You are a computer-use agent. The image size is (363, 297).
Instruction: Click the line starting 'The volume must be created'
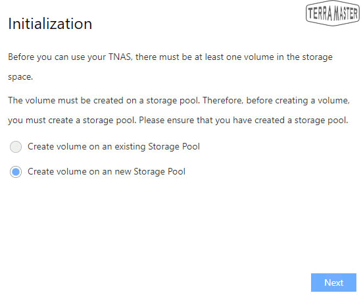point(179,100)
